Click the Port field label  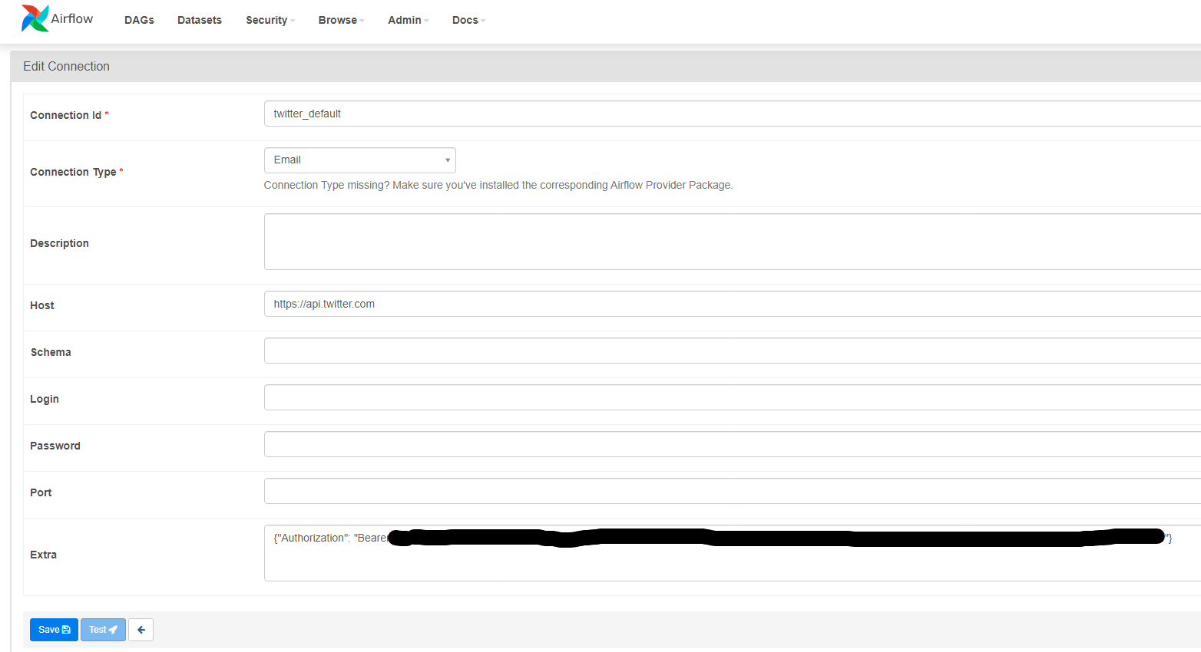[x=41, y=492]
